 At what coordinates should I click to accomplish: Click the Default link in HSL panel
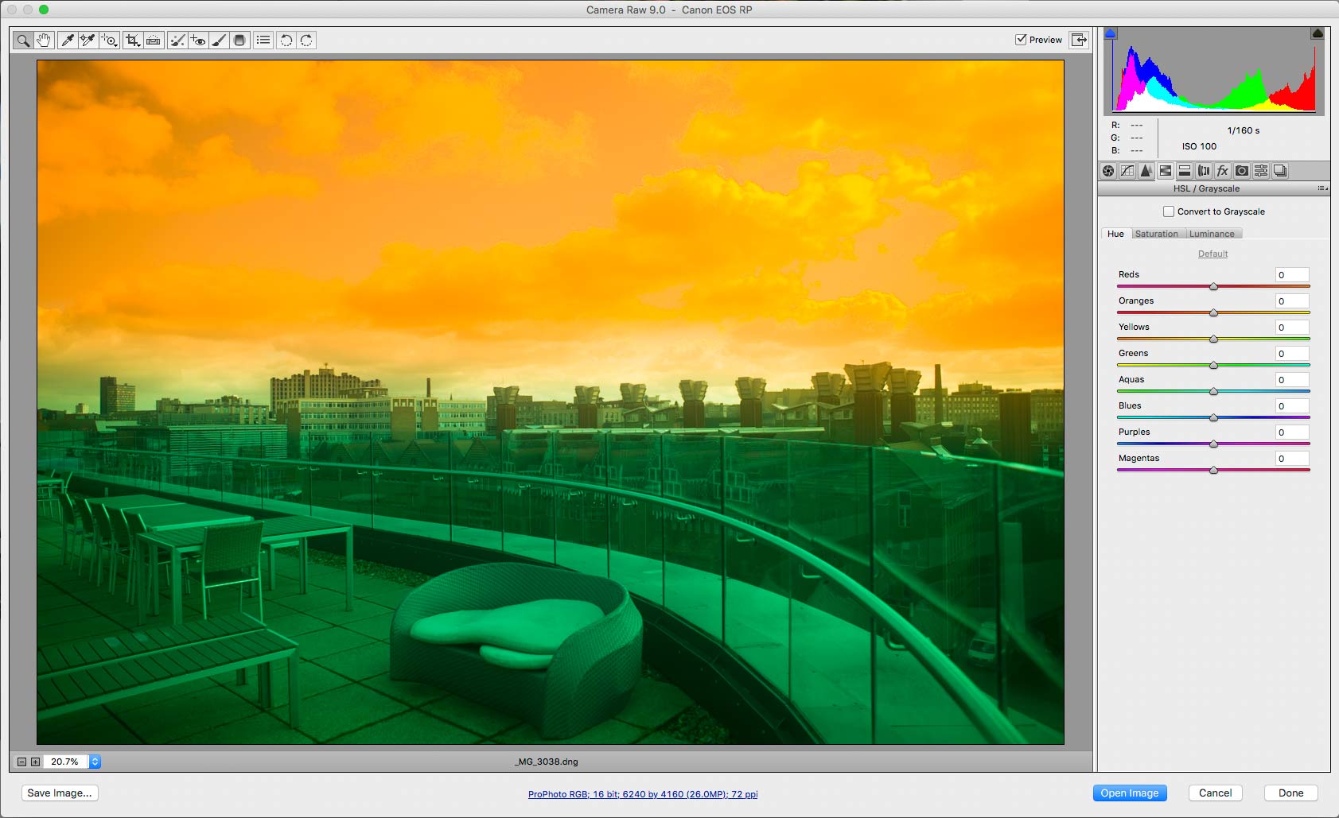[x=1213, y=254]
